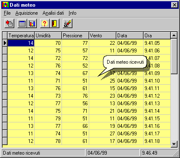Show the bar chart analysis icon
This screenshot has width=180, height=158.
(x=32, y=23)
